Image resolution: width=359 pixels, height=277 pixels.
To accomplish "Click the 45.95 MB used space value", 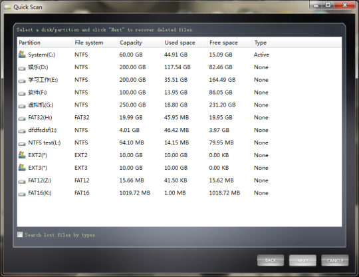I will tap(177, 118).
